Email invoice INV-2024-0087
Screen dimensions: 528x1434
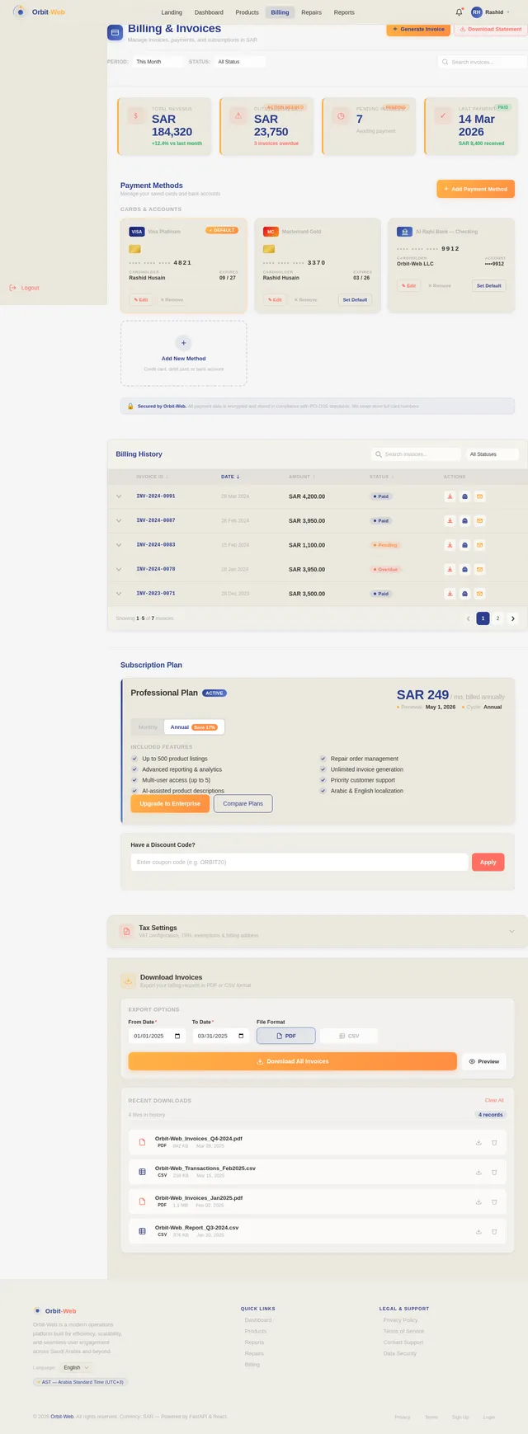480,521
